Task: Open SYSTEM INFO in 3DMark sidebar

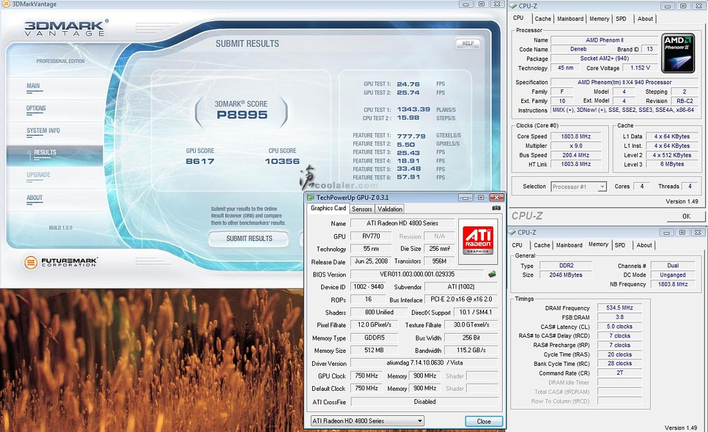Action: click(43, 130)
